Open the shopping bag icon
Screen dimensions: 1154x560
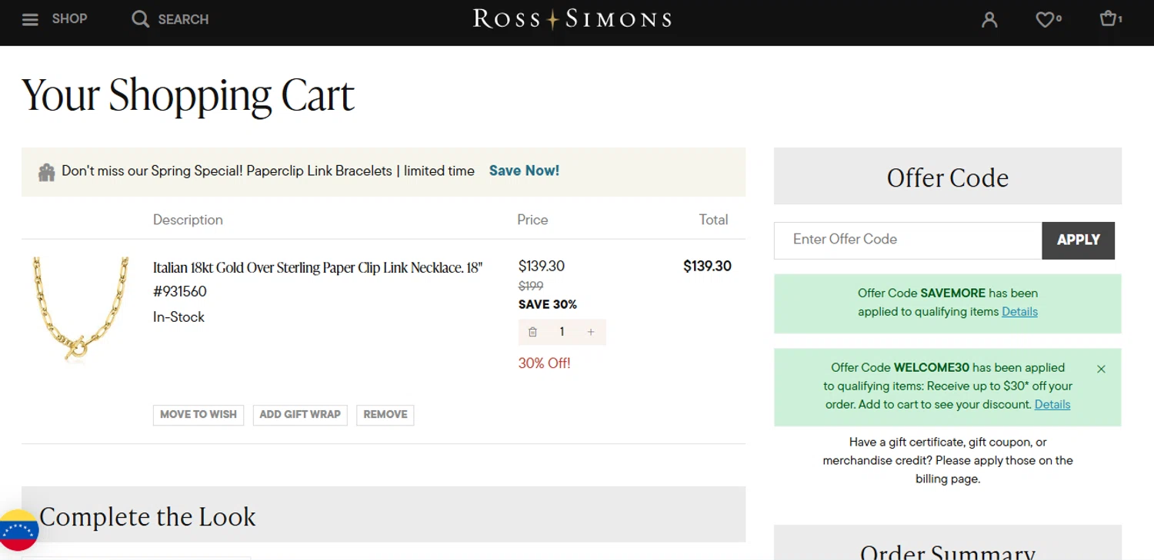pyautogui.click(x=1108, y=18)
